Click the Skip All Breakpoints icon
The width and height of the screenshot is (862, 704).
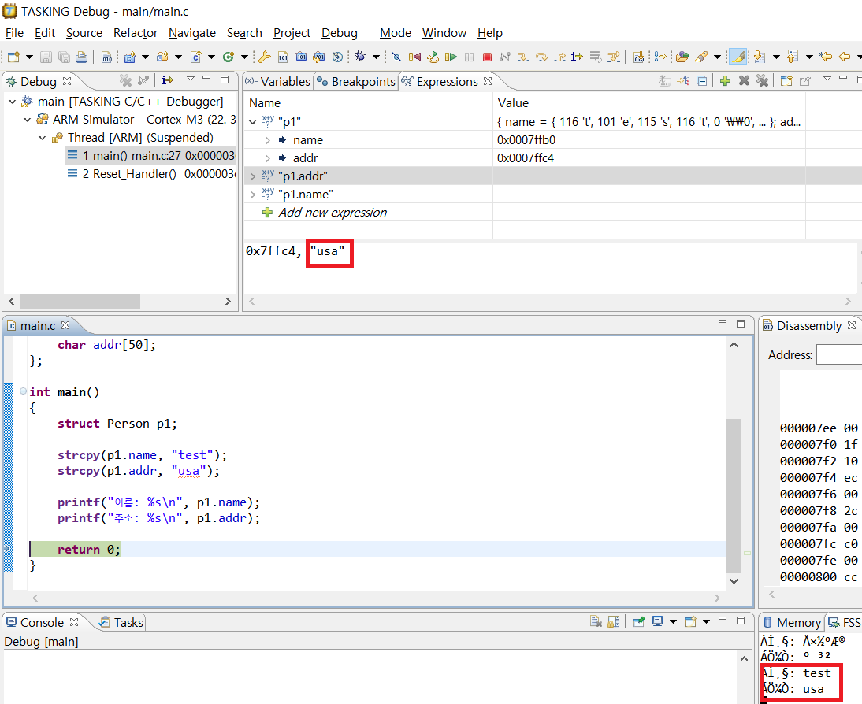pyautogui.click(x=396, y=57)
